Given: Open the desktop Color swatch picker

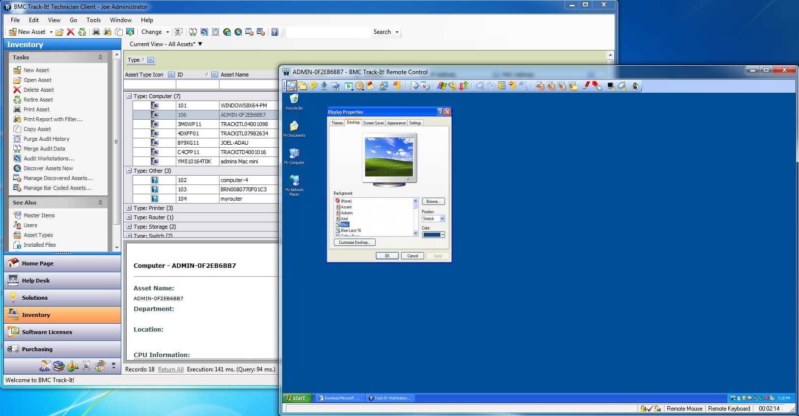Looking at the screenshot, I should (x=434, y=235).
